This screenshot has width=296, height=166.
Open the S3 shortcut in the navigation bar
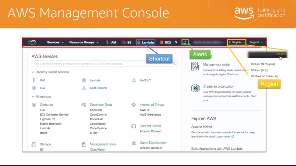(x=127, y=42)
